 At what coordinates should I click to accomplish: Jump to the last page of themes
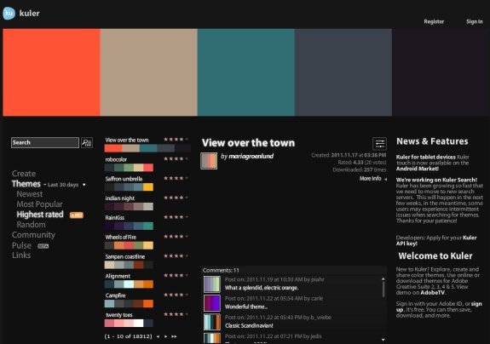(x=174, y=336)
